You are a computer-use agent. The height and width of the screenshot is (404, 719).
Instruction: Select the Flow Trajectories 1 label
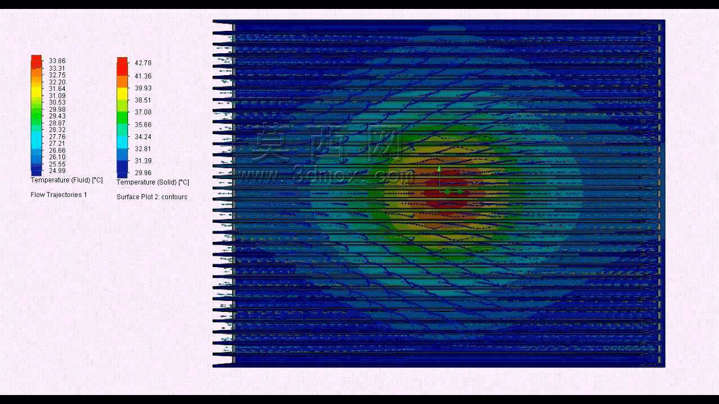[x=58, y=195]
